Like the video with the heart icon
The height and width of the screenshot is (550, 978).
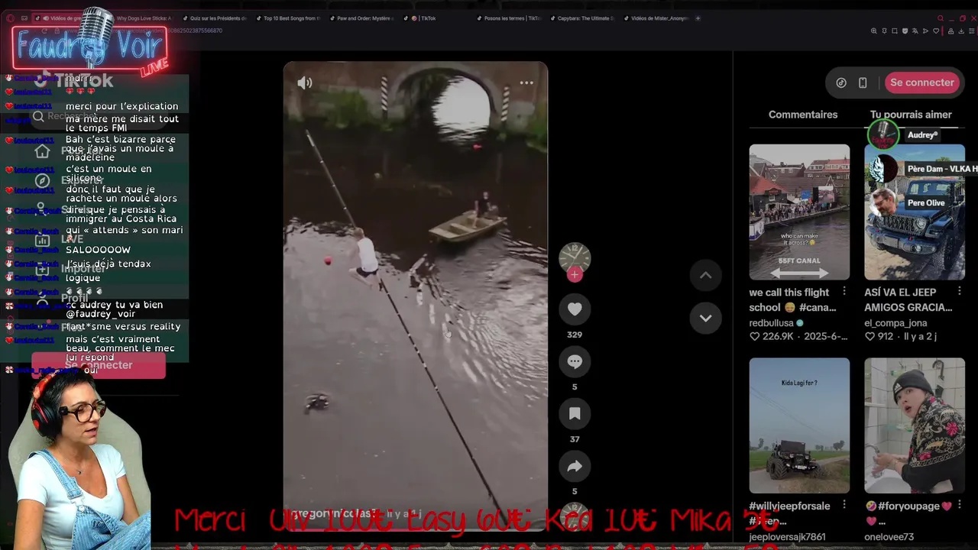[x=575, y=309]
